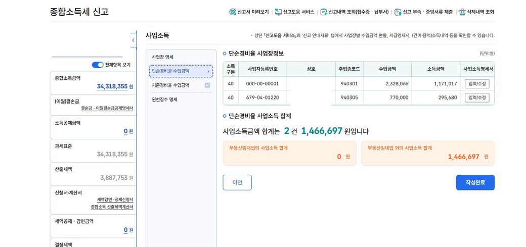Toggle the 전체항목 보기 switch
Image resolution: width=526 pixels, height=247 pixels.
click(x=98, y=65)
